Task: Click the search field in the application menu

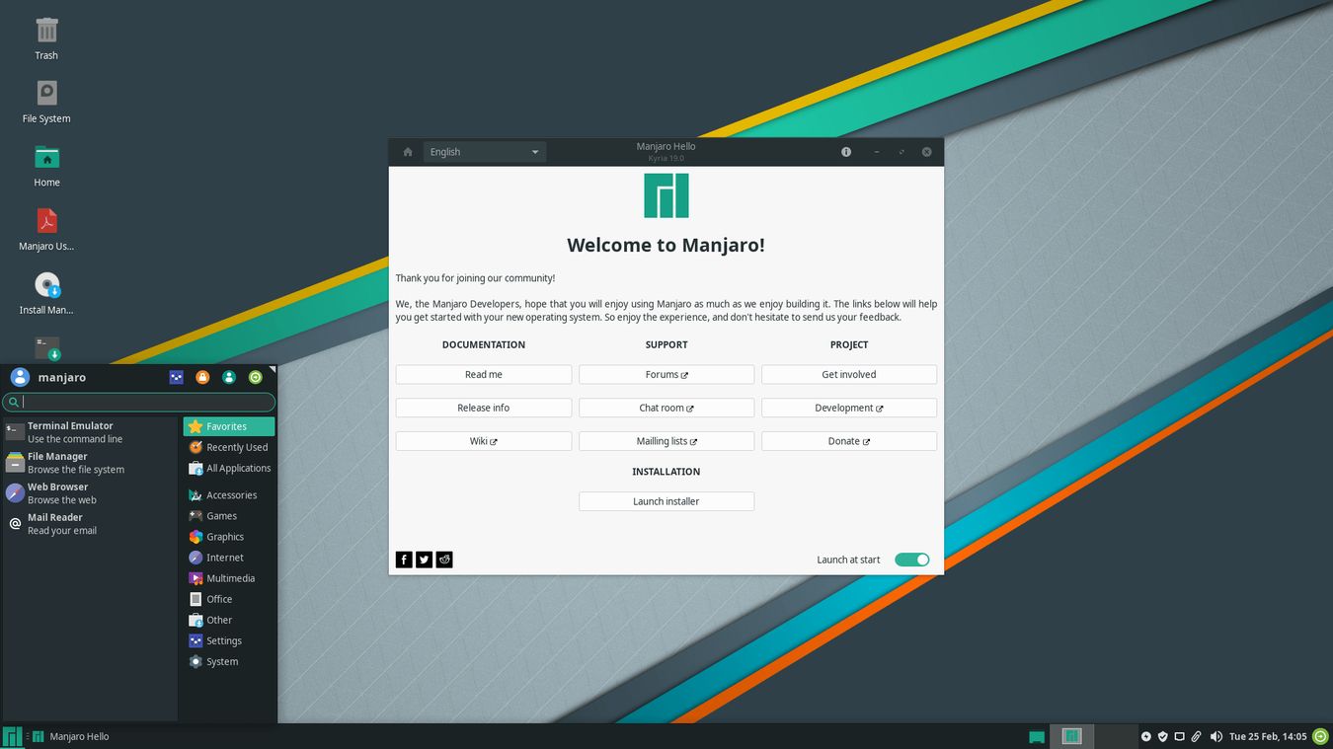Action: [138, 402]
